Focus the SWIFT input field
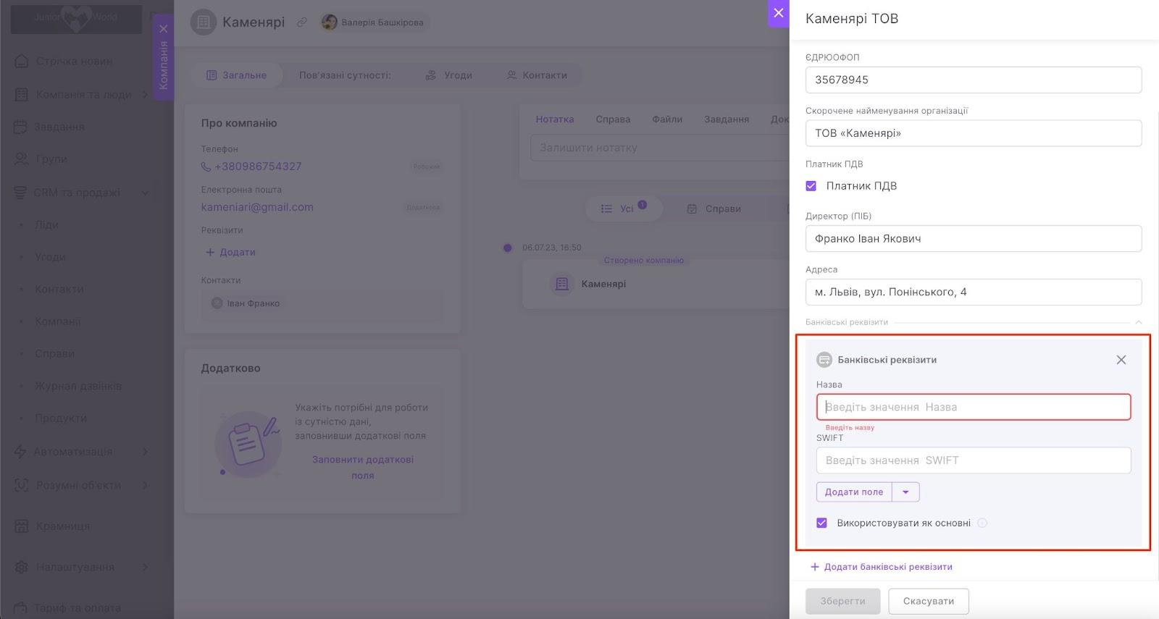This screenshot has height=619, width=1159. click(x=974, y=460)
